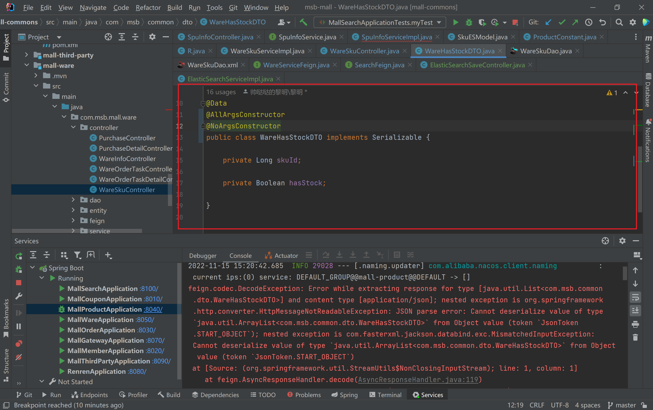Open Search Everywhere with the magnifier icon

(x=619, y=22)
